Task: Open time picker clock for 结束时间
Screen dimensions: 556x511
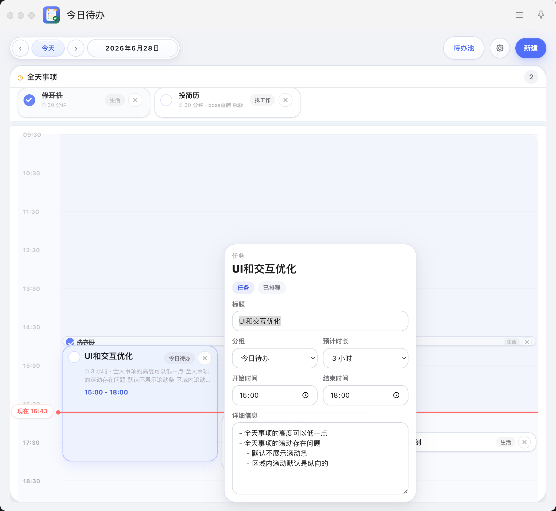Action: coord(396,396)
